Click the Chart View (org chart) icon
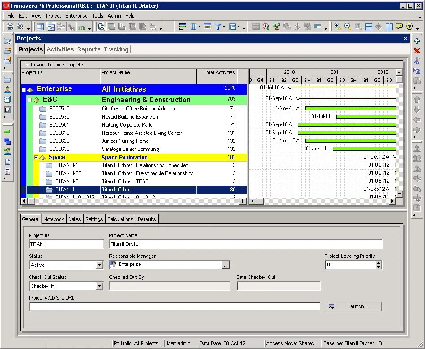Image resolution: width=425 pixels, height=349 pixels. tap(82, 27)
